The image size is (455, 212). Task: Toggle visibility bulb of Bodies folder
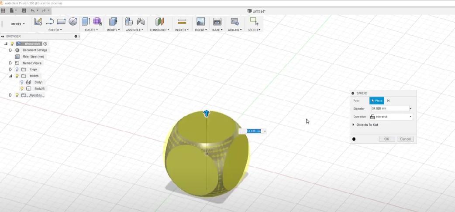(x=17, y=76)
